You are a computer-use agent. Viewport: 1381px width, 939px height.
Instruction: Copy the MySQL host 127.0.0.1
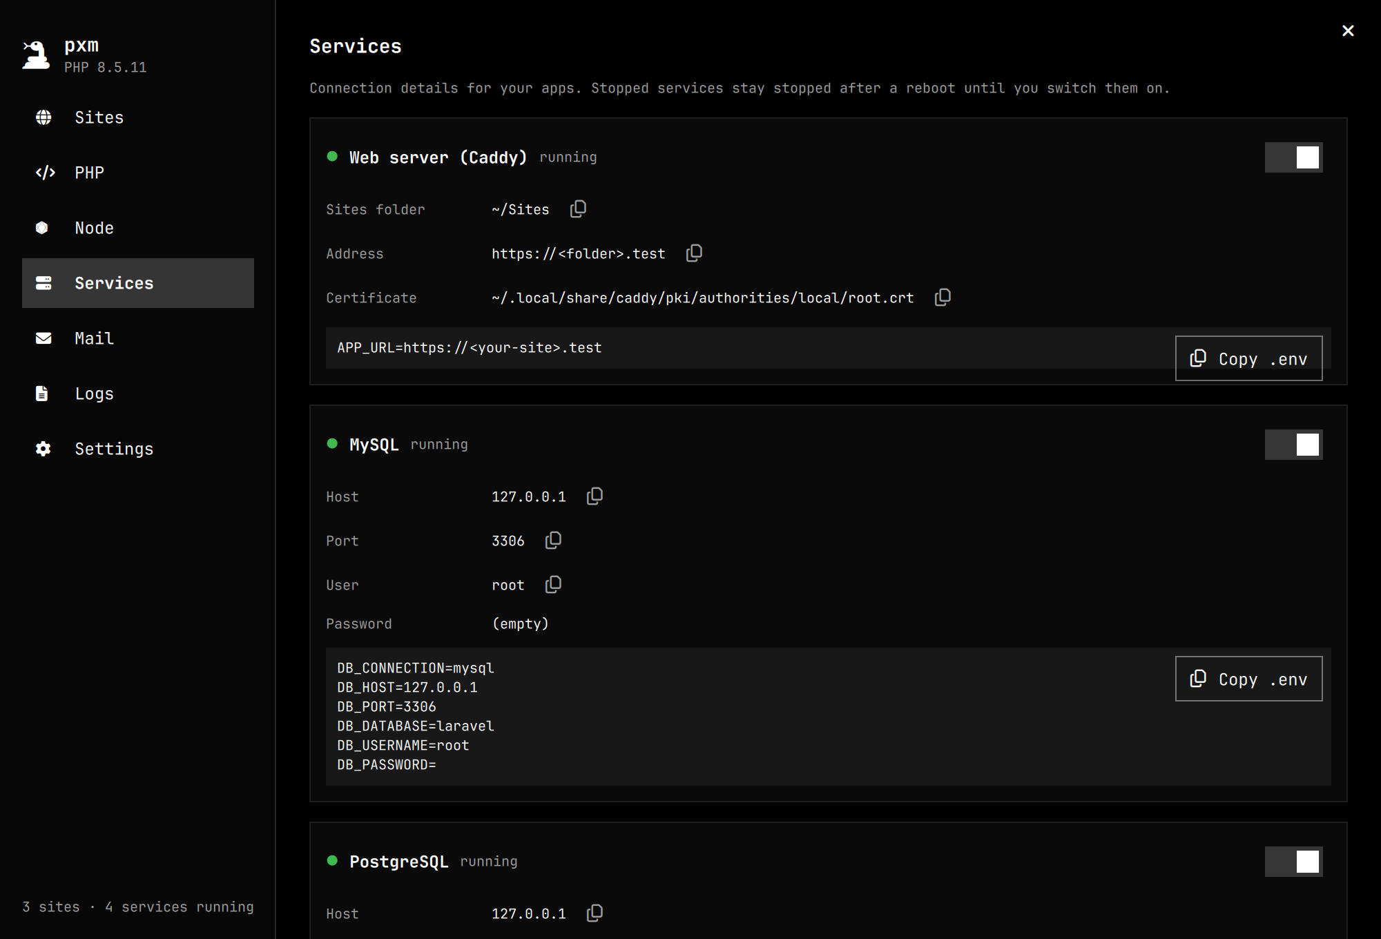tap(595, 496)
